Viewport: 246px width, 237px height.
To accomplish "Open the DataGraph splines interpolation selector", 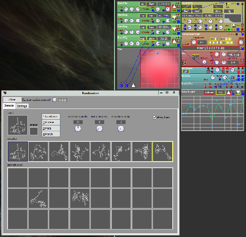I will [209, 92].
